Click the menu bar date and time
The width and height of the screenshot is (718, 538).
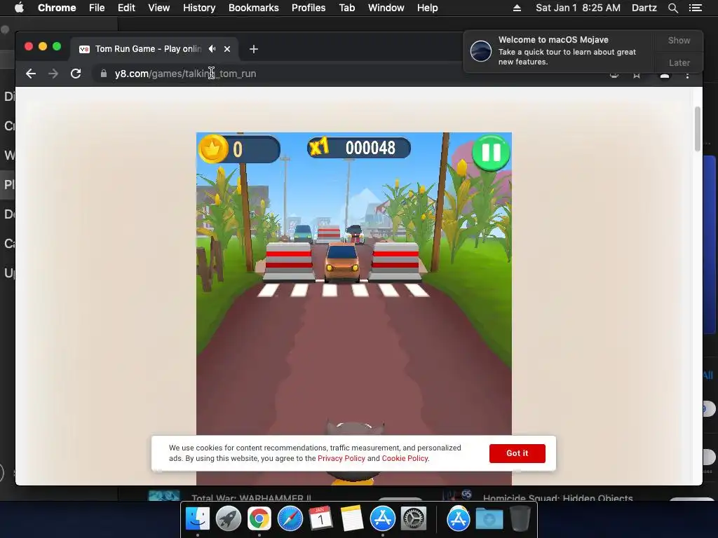click(578, 8)
